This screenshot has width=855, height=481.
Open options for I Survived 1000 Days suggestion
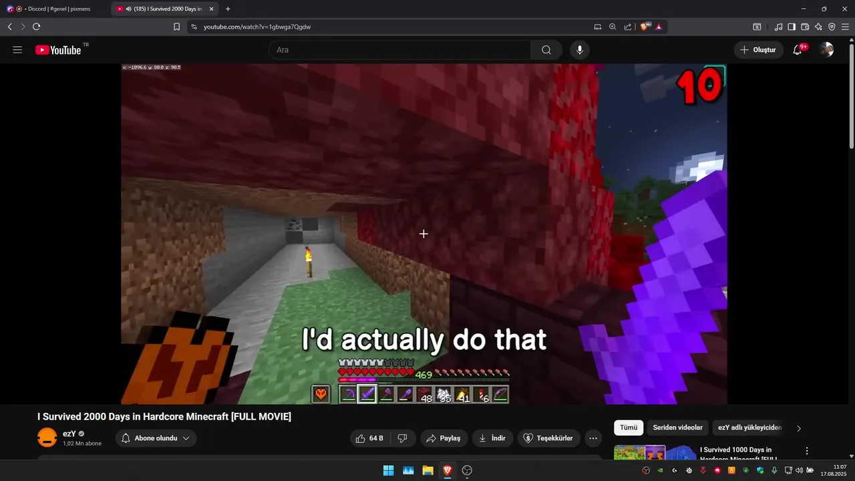click(x=807, y=451)
